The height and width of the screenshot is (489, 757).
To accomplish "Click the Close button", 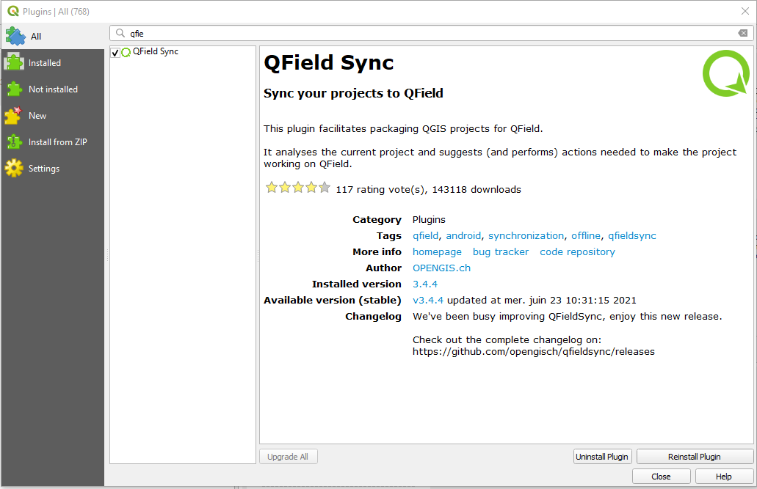I will pyautogui.click(x=661, y=477).
